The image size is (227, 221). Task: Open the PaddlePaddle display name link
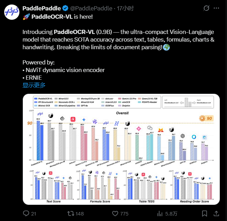coord(41,8)
